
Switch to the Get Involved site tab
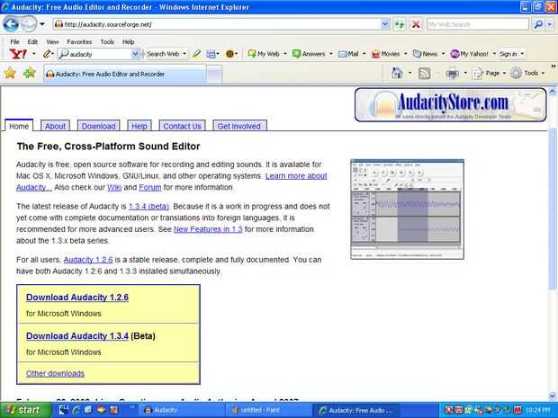[239, 126]
